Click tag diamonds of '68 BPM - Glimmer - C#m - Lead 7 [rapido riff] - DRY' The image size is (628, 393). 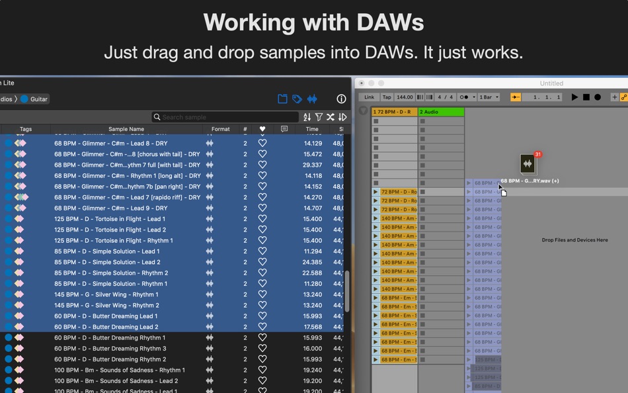click(x=21, y=197)
